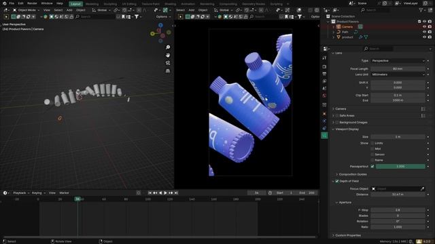
Task: Hide the Path object via eye icon
Action: point(424,32)
